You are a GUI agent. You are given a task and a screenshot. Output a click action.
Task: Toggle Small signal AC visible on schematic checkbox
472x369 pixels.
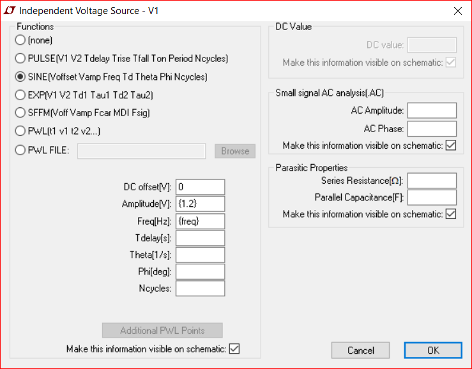point(451,146)
